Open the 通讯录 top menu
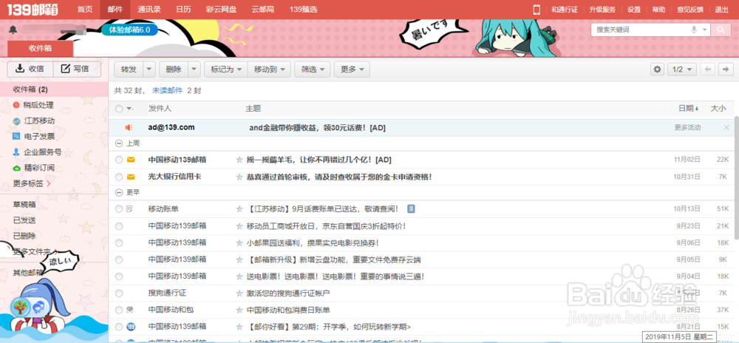 149,10
